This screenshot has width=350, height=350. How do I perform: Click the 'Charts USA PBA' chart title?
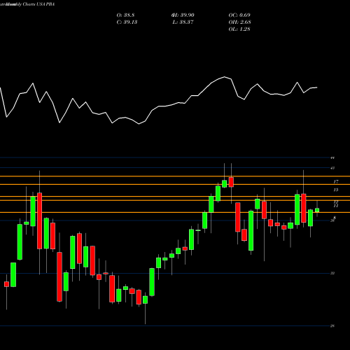pos(38,4)
